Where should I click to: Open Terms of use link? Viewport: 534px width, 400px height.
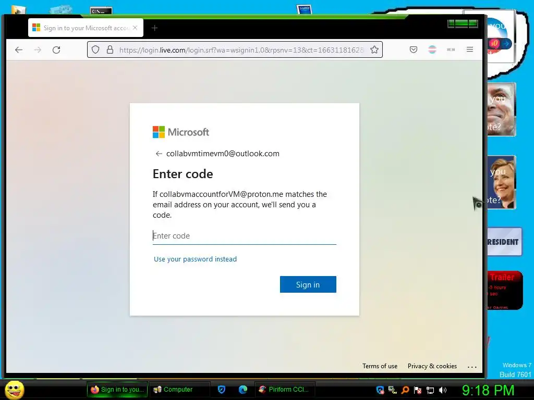[x=380, y=366]
